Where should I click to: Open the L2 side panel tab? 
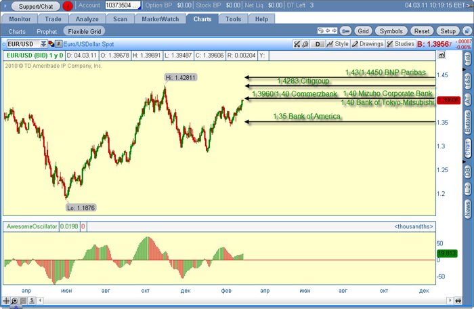tap(467, 189)
